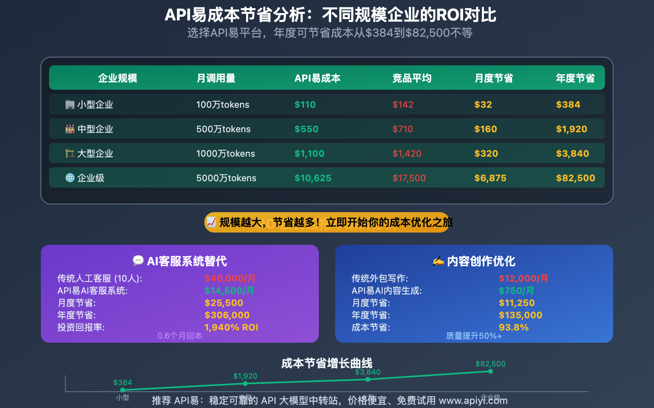Select the $110 API易 cost value
The image size is (654, 408).
click(305, 104)
